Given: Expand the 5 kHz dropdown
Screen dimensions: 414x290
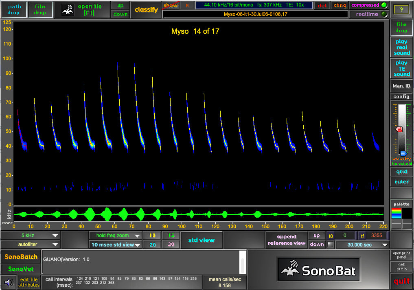Looking at the screenshot, I should point(55,235).
